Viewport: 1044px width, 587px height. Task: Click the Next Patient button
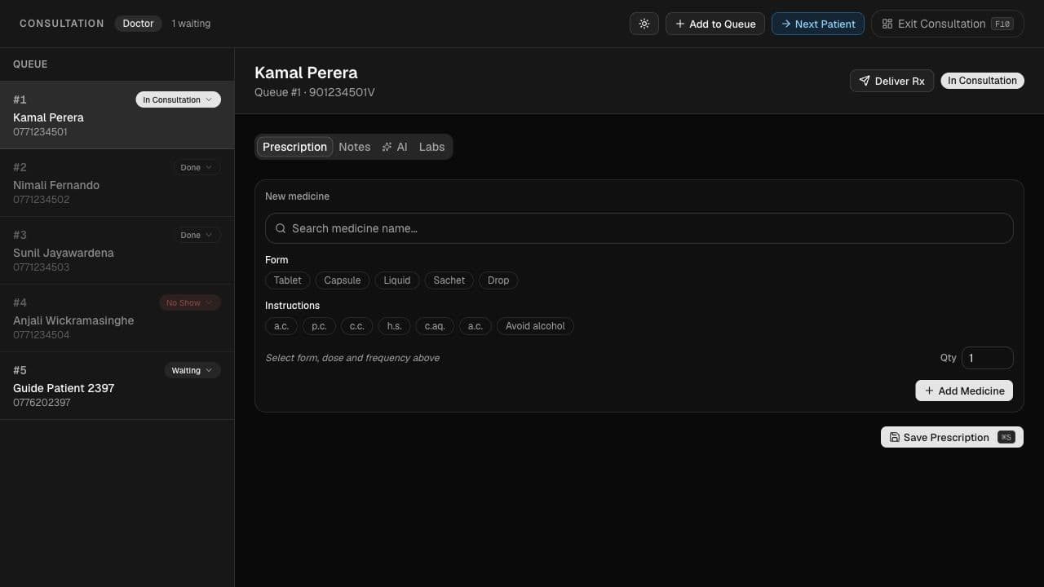click(817, 24)
